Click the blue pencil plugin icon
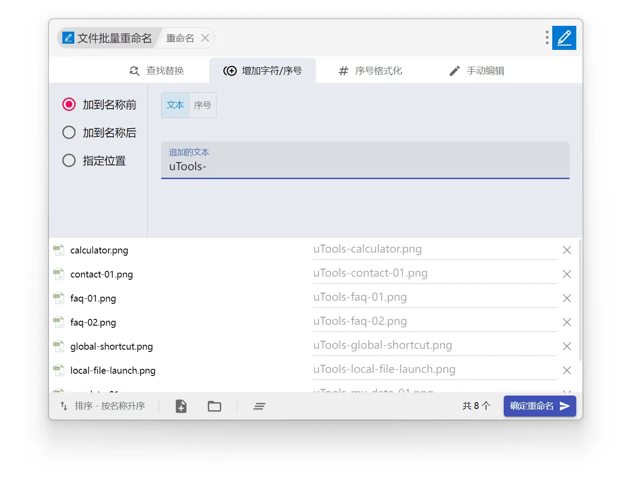The width and height of the screenshot is (623, 490). (x=564, y=38)
